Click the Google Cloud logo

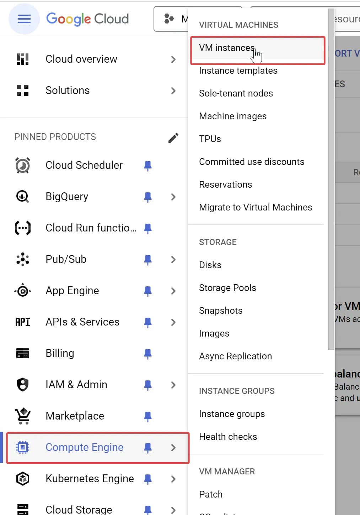point(87,19)
